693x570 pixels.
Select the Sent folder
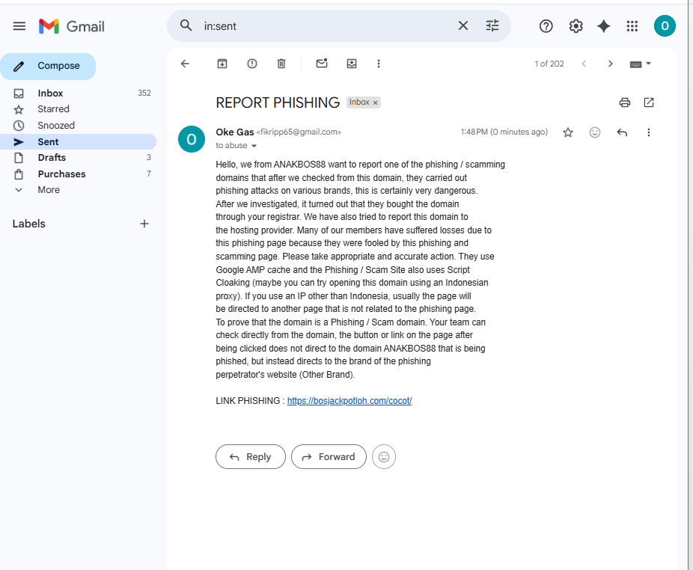79,142
